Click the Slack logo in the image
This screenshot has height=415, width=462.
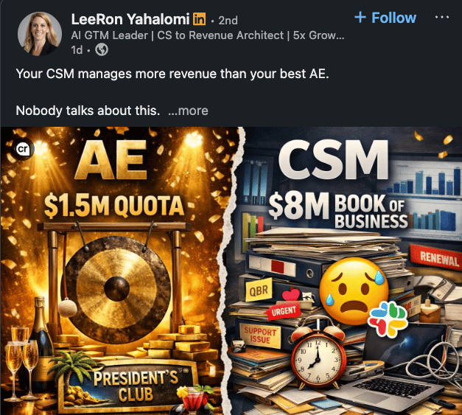[x=388, y=319]
